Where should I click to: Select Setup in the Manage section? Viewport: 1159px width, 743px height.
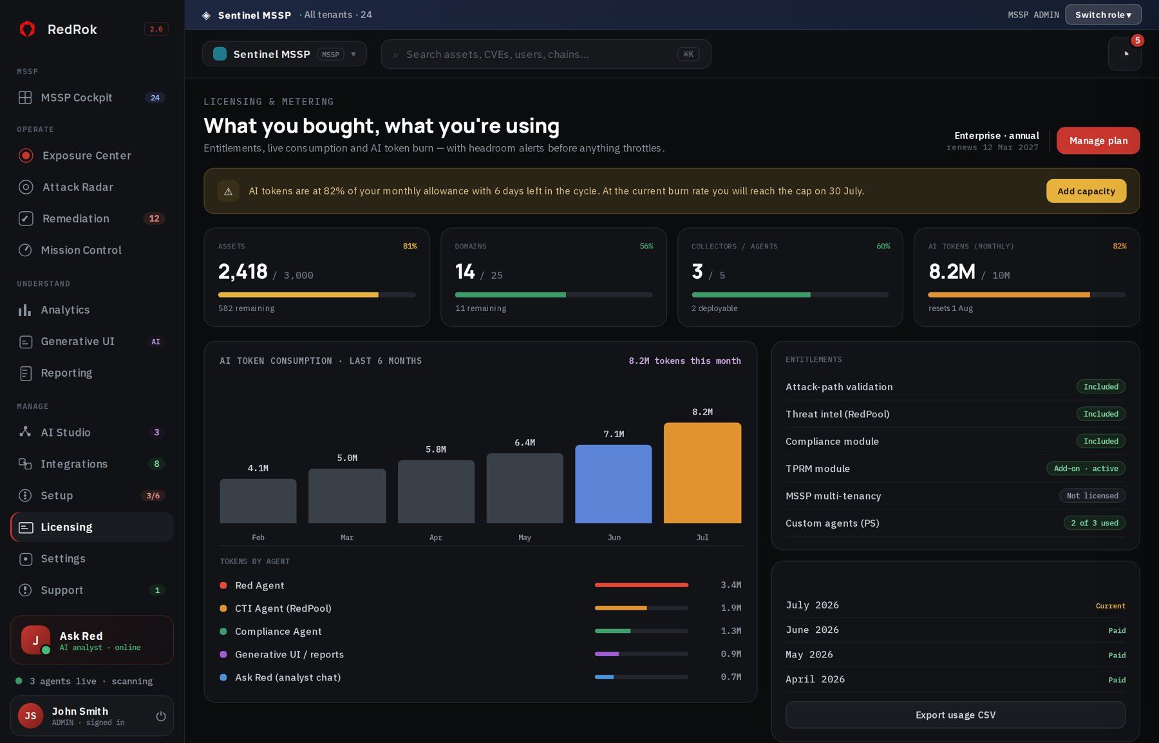coord(92,495)
